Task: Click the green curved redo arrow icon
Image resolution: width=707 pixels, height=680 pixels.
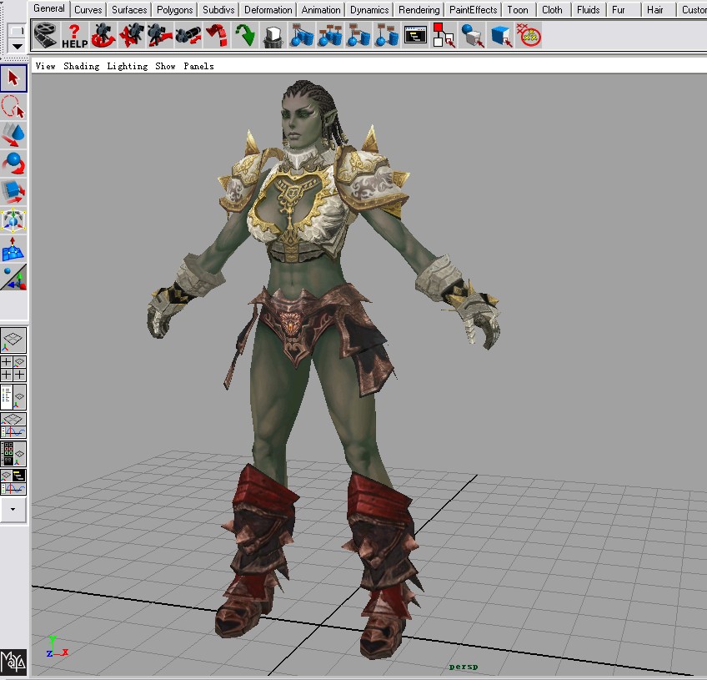Action: tap(245, 35)
